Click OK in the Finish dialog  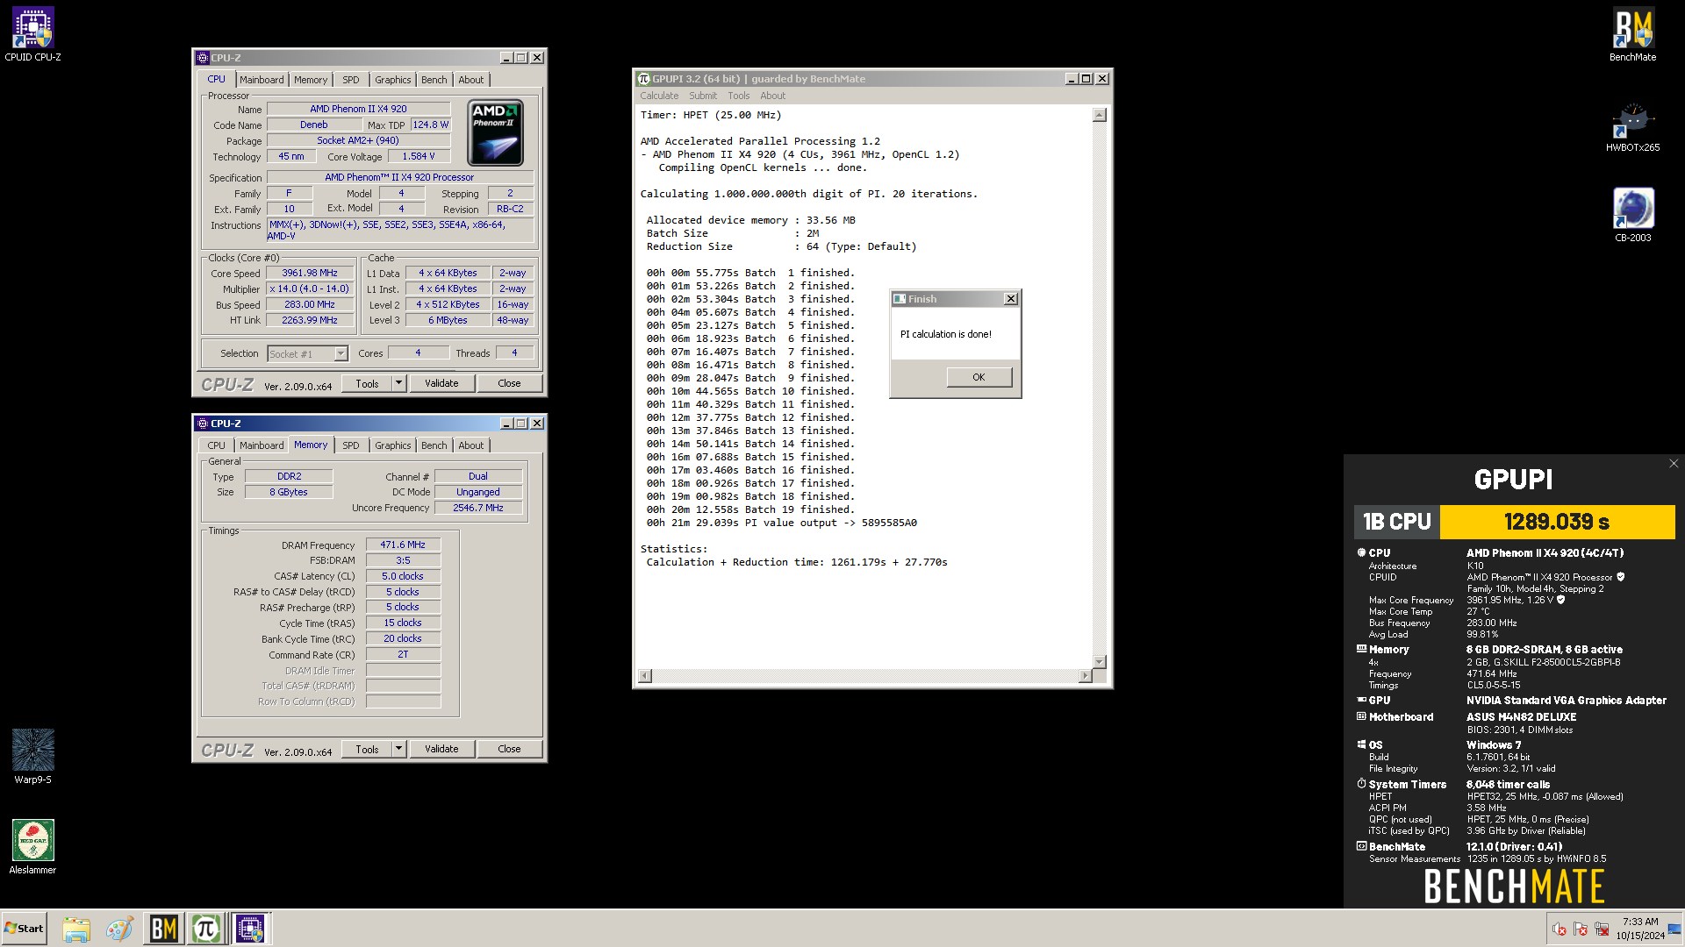(979, 377)
